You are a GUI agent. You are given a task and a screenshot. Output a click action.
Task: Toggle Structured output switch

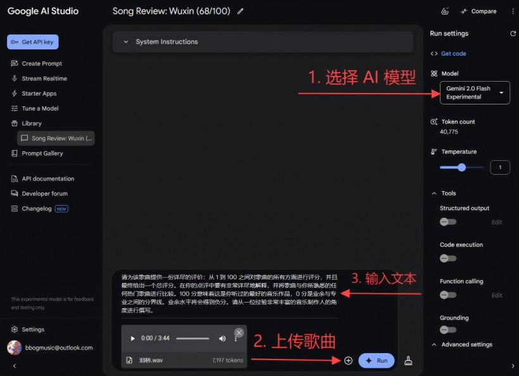pos(448,222)
